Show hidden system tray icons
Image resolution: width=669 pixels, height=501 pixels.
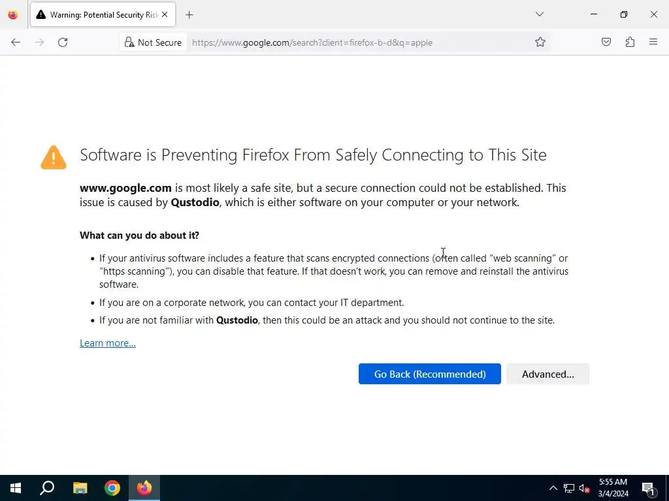553,488
